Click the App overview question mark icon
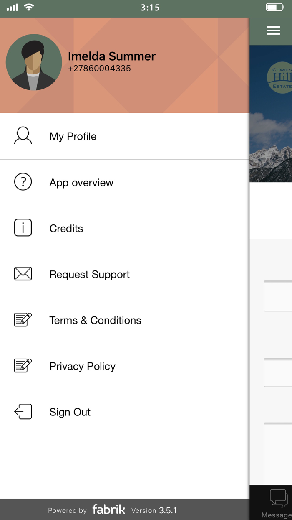 pyautogui.click(x=23, y=182)
